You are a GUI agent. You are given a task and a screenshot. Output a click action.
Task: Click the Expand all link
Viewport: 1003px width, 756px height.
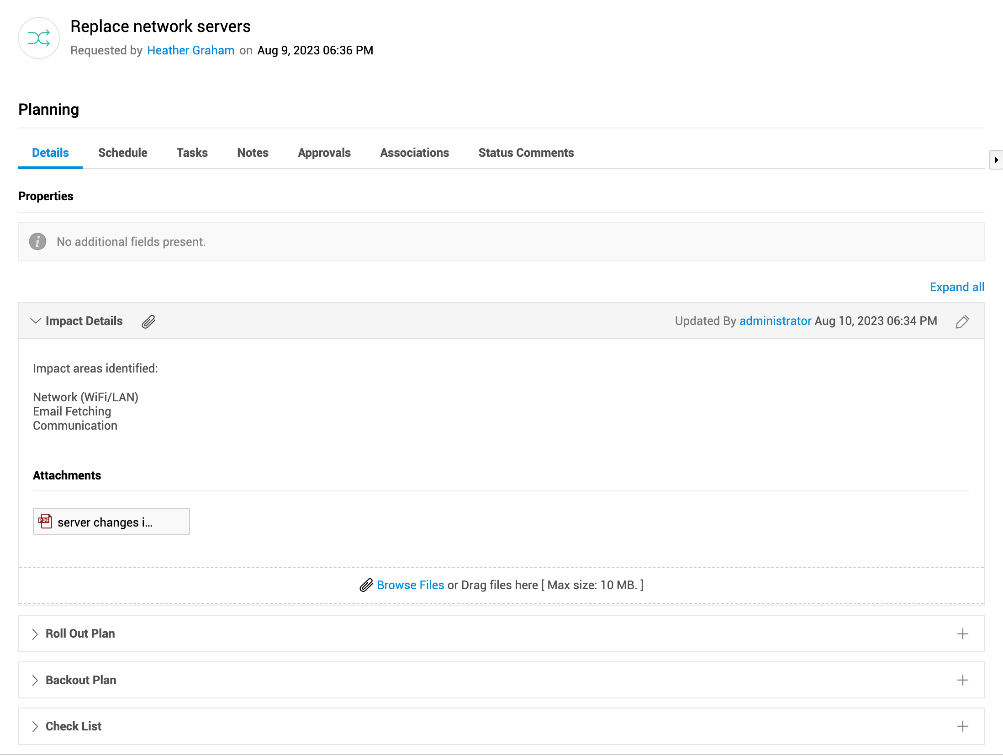pyautogui.click(x=956, y=287)
